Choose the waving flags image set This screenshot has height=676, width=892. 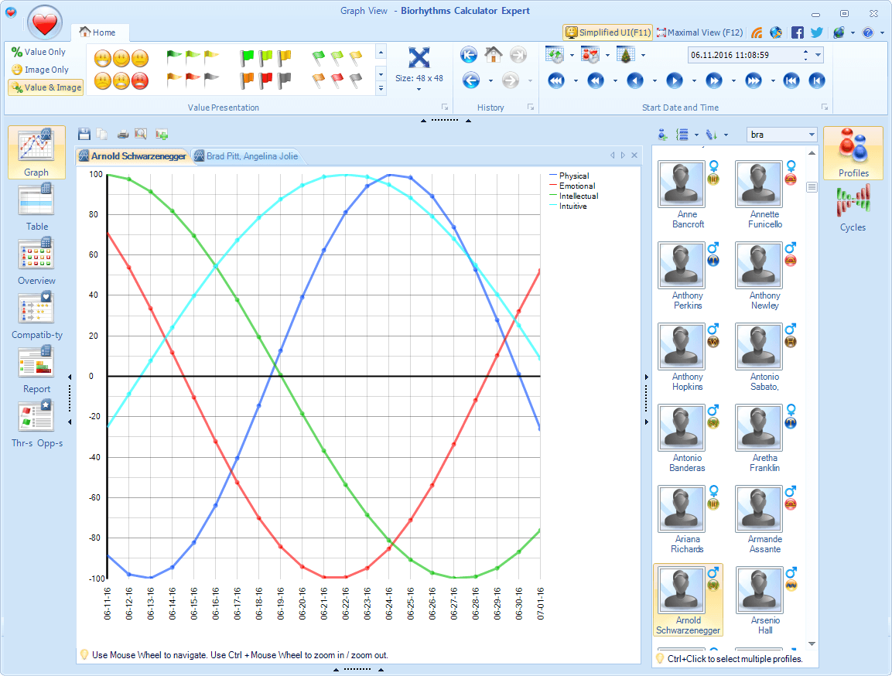[x=193, y=68]
